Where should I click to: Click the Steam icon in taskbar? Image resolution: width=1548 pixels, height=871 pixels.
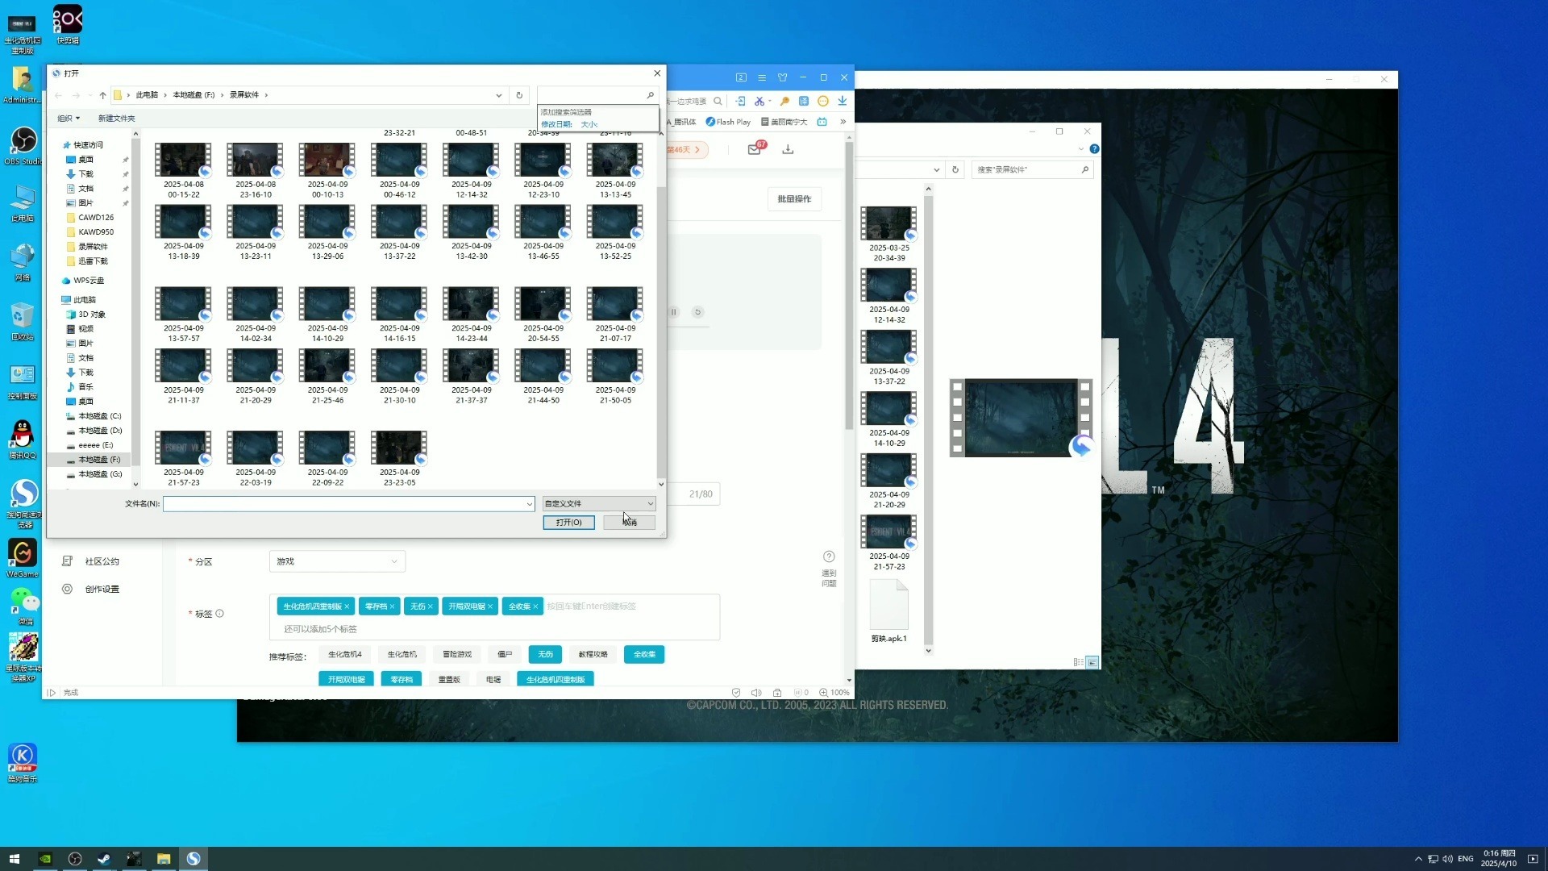[104, 859]
